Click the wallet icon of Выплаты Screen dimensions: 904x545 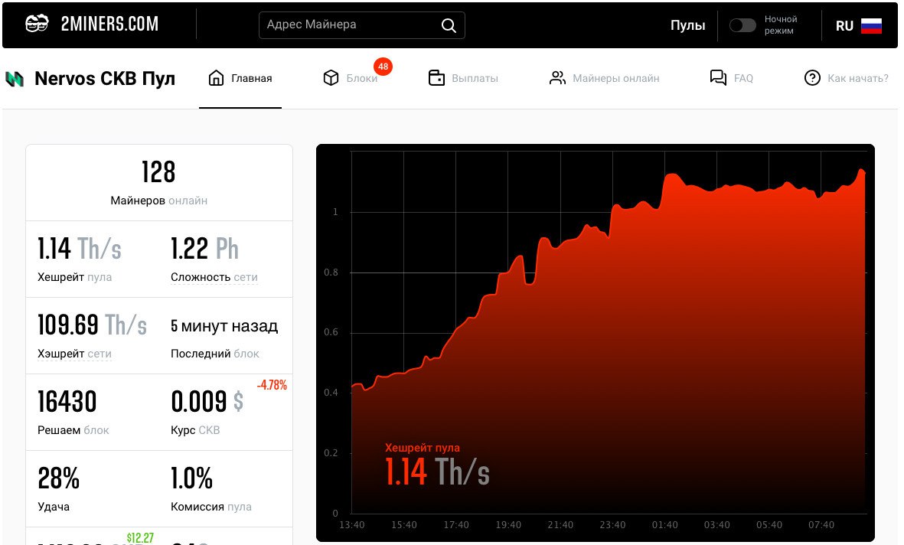pos(436,78)
